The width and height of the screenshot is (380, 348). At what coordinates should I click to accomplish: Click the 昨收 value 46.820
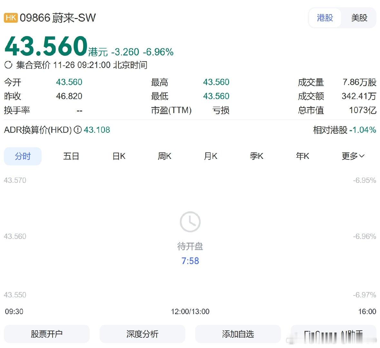69,96
